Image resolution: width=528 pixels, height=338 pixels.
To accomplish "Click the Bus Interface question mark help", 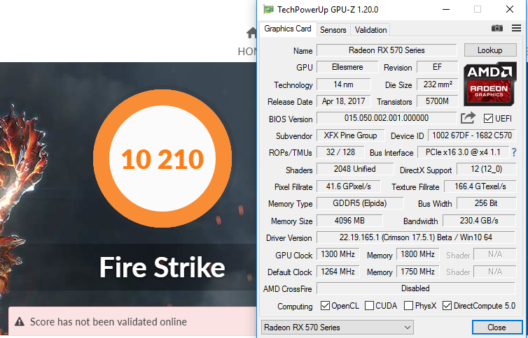I will coord(514,152).
